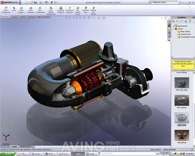Expand the Appearances tree node
Image resolution: width=195 pixels, height=156 pixels.
(173, 26)
